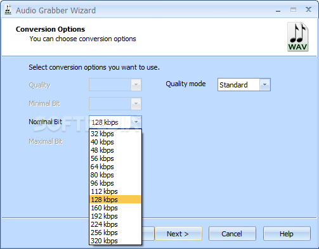Select the 96 kbps entry
This screenshot has width=319, height=249.
pos(115,183)
